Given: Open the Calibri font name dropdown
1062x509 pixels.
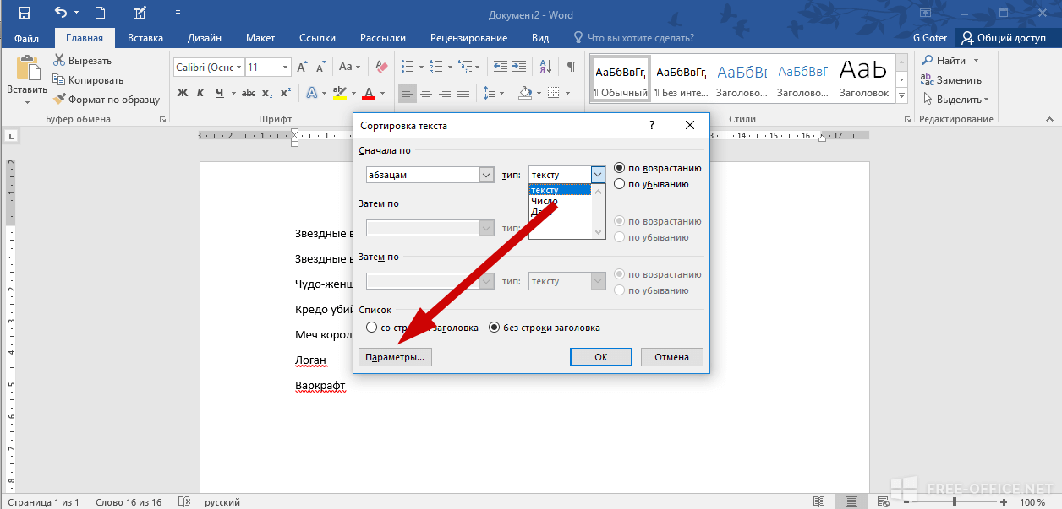Looking at the screenshot, I should (x=239, y=67).
